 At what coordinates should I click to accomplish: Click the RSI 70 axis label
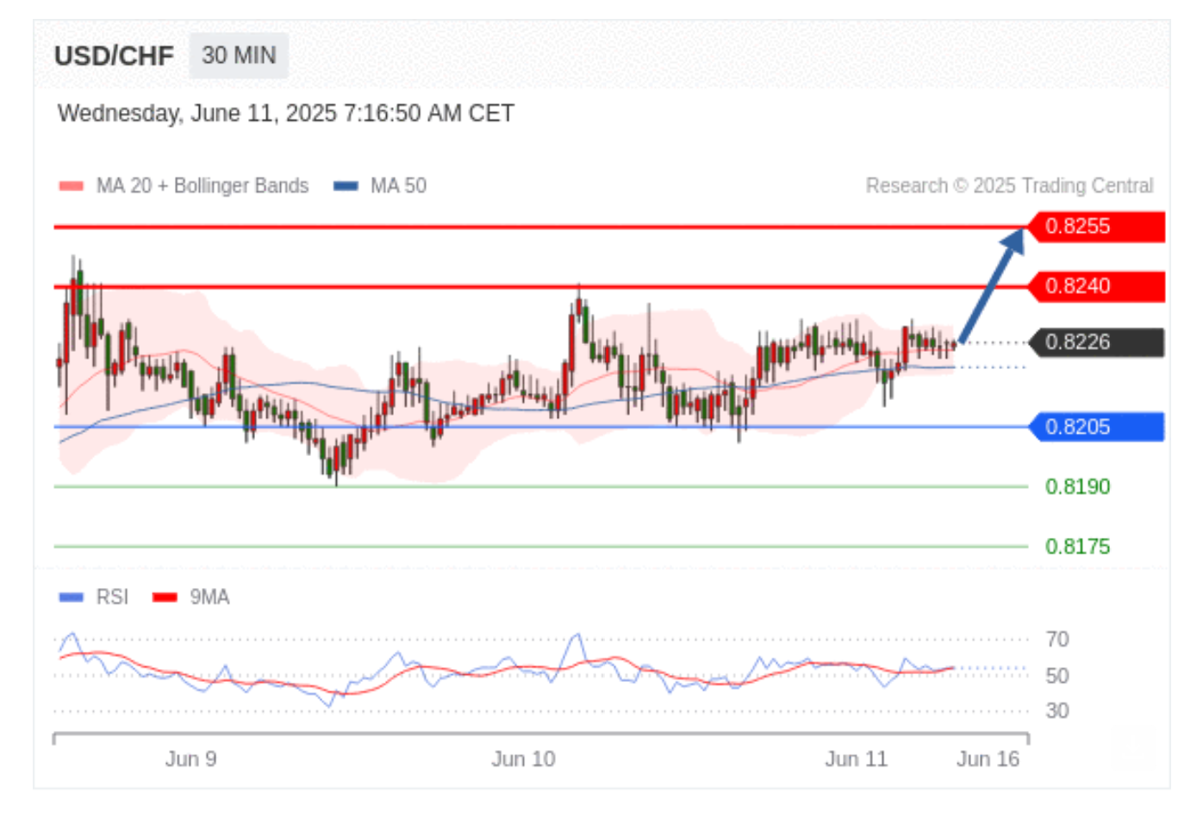tap(1057, 640)
